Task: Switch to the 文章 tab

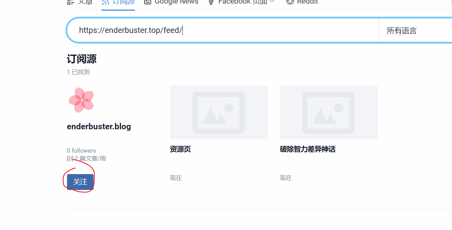Action: (x=85, y=2)
